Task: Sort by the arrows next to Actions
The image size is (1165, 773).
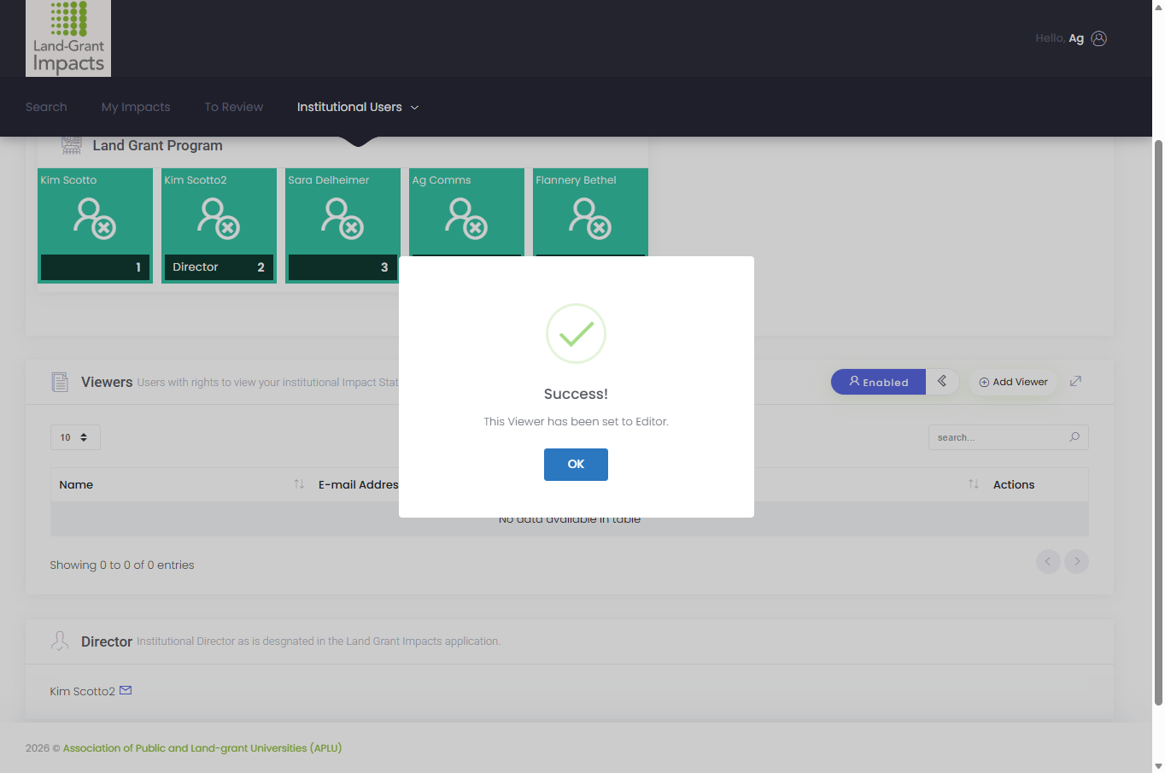Action: (x=974, y=484)
